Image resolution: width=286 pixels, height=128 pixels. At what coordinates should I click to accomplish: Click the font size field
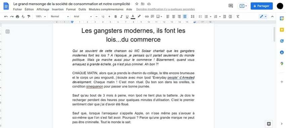[103, 16]
